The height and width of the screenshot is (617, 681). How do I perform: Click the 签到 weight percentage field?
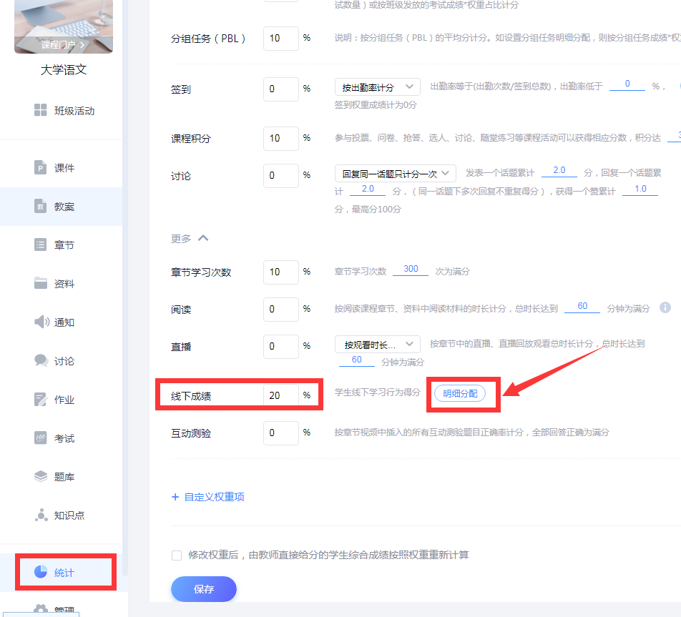click(280, 89)
